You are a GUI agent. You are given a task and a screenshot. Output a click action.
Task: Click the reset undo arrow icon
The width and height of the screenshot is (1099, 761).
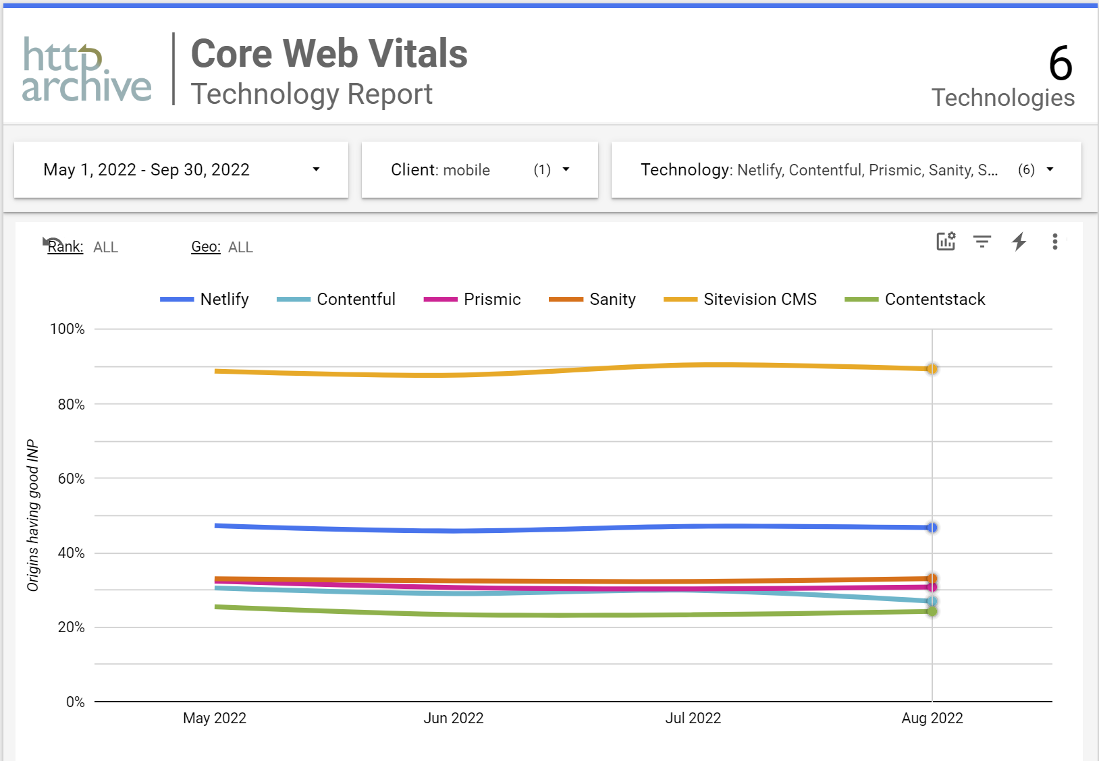tap(51, 242)
